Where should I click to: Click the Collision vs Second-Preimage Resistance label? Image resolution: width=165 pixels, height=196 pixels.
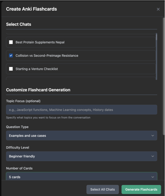pos(47,55)
